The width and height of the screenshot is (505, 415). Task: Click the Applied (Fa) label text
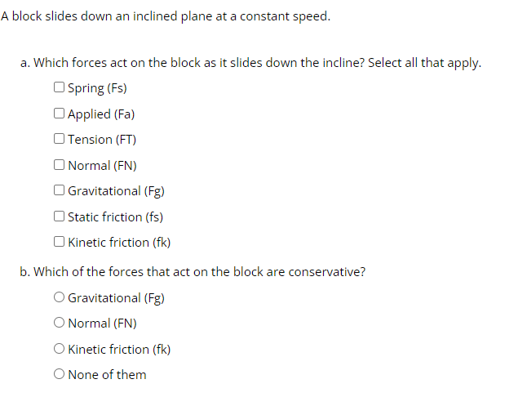click(101, 114)
